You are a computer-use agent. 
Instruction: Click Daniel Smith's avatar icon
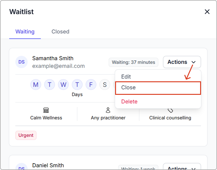pyautogui.click(x=21, y=167)
